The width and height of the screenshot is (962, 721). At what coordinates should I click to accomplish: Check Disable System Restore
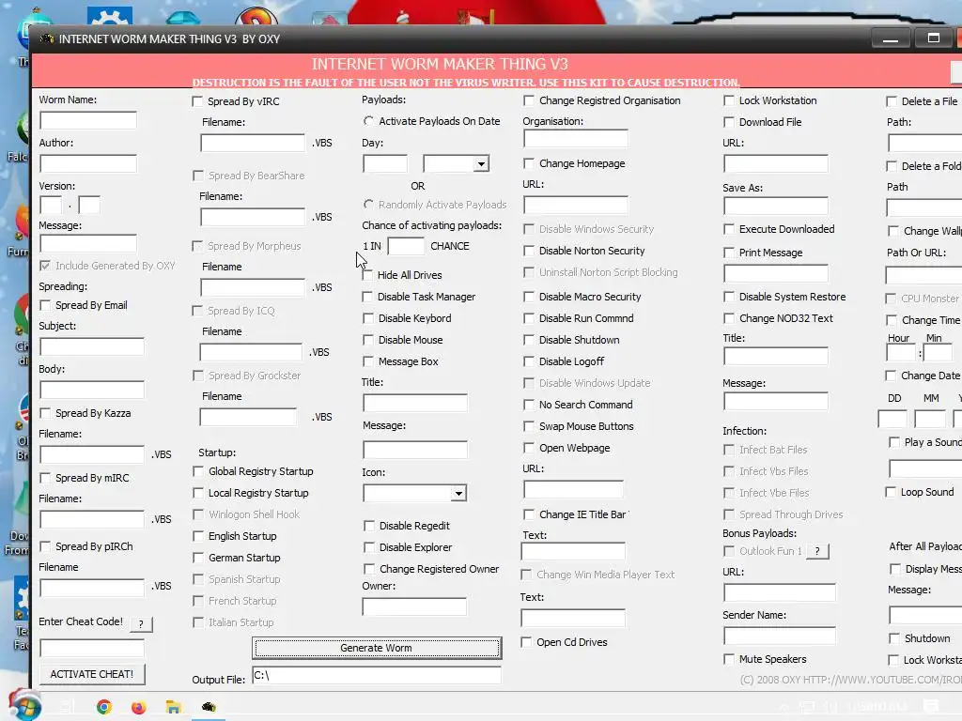pos(729,297)
